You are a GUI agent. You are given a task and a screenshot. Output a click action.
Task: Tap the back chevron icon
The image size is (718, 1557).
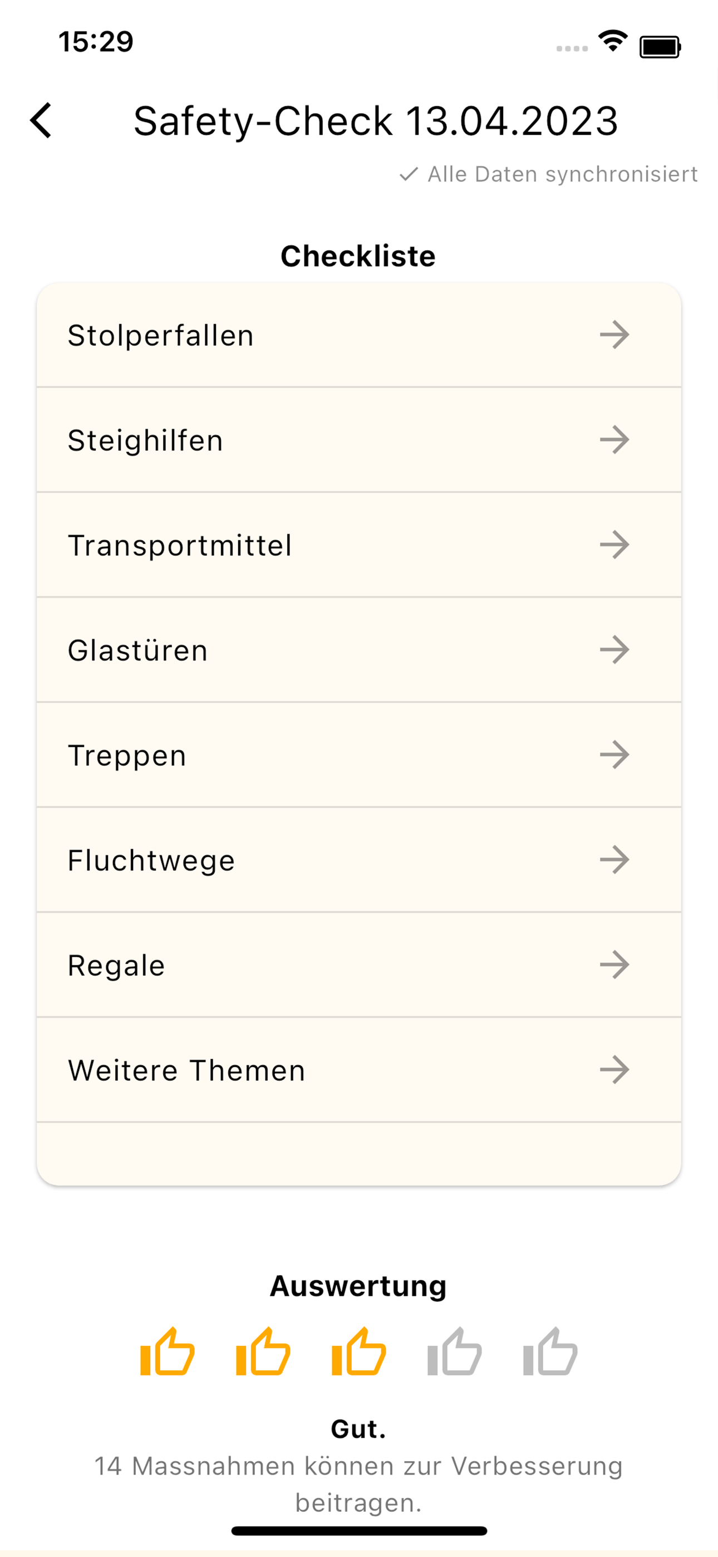click(x=41, y=120)
